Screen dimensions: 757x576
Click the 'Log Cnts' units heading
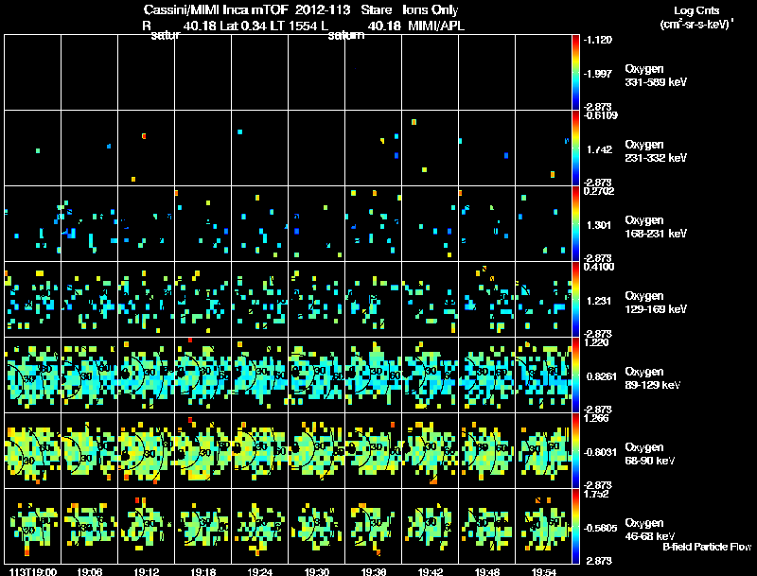pos(696,10)
